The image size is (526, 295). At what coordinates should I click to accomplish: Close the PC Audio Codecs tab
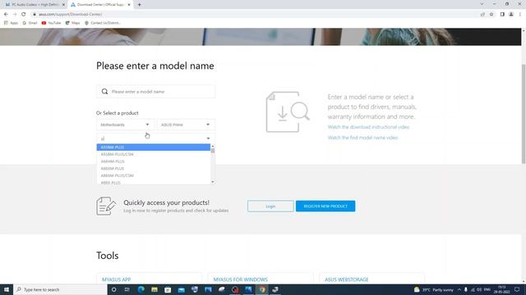pyautogui.click(x=63, y=5)
